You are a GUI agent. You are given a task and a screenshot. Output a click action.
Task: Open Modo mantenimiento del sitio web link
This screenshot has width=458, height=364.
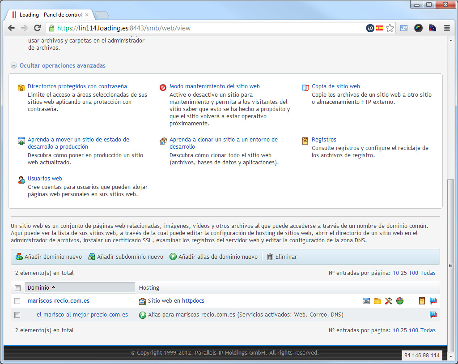214,86
